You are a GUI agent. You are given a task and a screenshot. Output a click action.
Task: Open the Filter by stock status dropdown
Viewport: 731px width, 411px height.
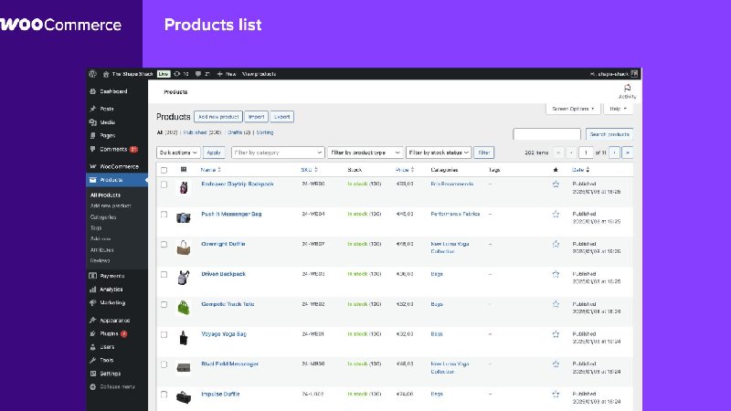[439, 153]
